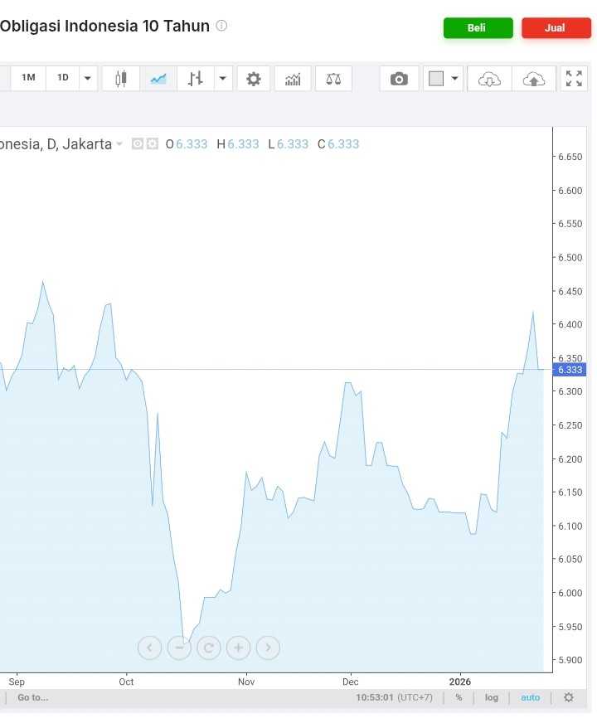Take a snapshot with the camera icon

coord(399,79)
